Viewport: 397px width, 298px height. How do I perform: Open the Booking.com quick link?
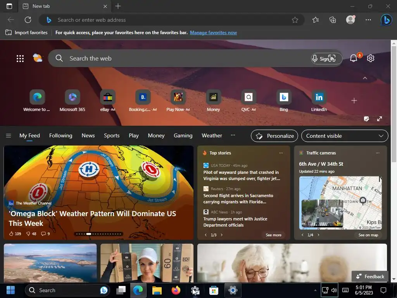click(x=143, y=100)
